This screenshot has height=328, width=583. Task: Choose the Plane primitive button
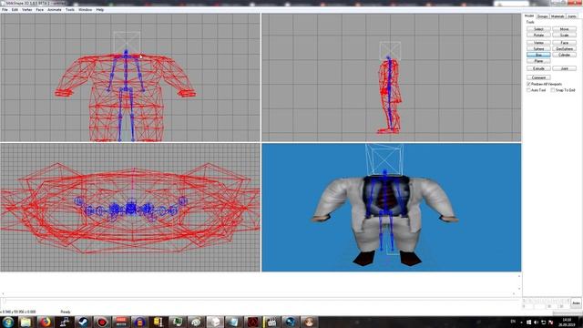538,61
